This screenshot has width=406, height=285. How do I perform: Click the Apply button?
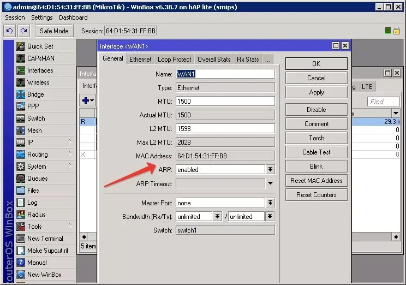pos(317,92)
